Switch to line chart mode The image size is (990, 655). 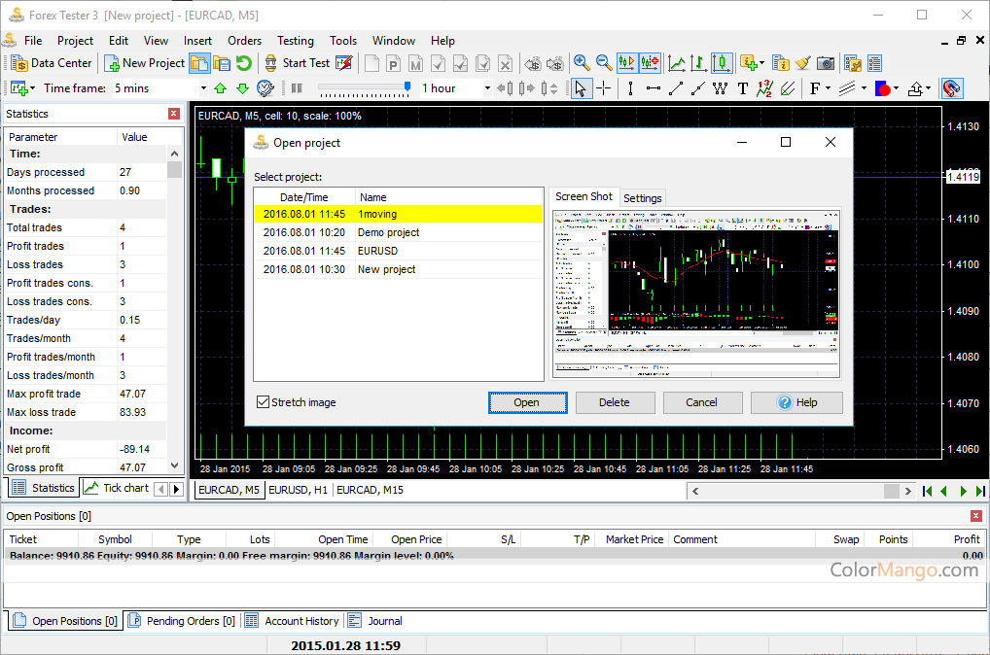(677, 63)
